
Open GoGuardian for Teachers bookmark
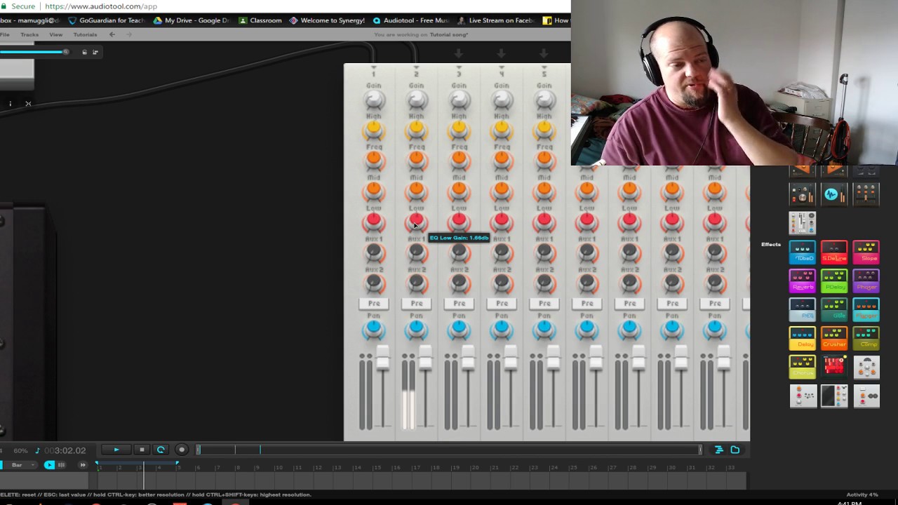(x=107, y=20)
